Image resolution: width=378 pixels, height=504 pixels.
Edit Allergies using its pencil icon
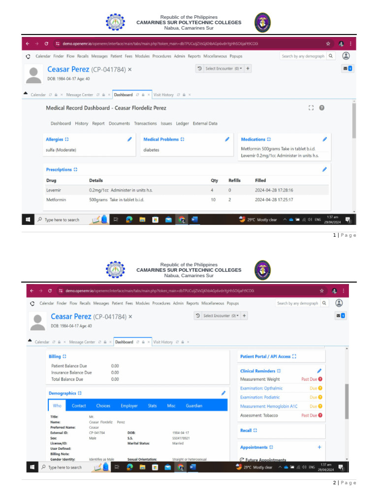[129, 139]
